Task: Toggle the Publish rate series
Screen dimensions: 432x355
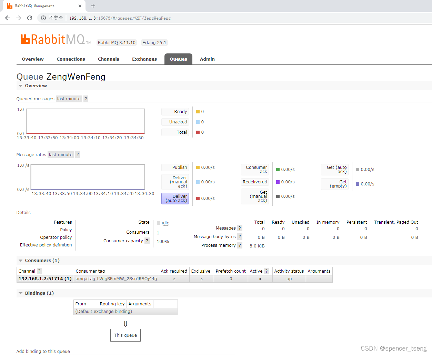Action: (175, 167)
